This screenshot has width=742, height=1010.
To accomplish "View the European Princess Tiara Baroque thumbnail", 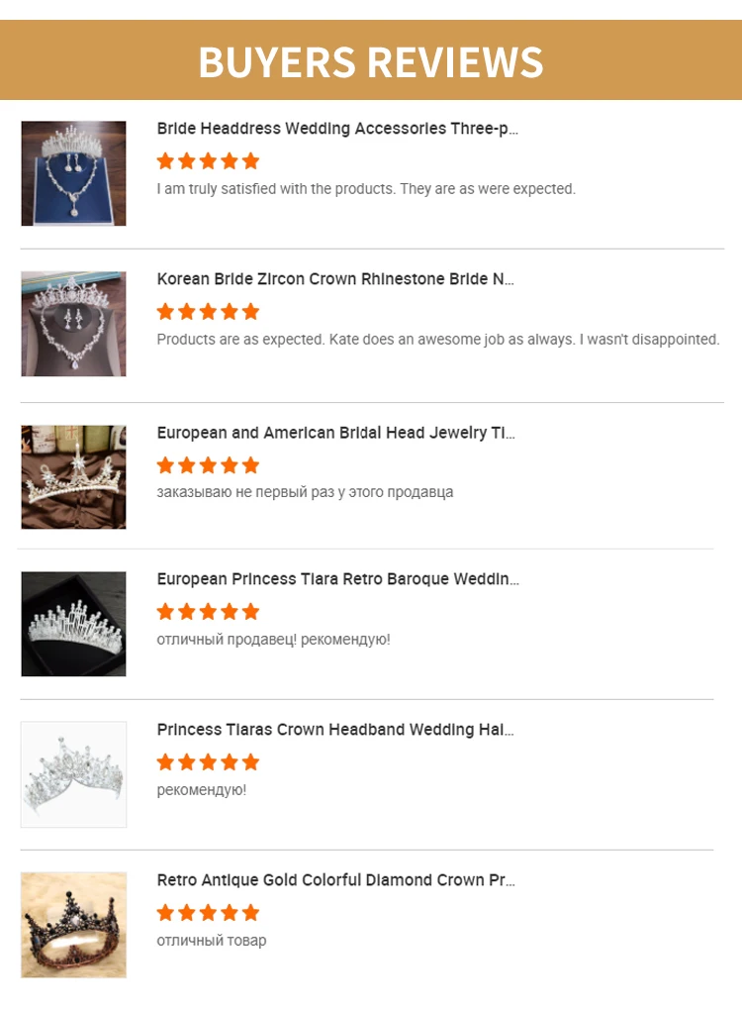I will pyautogui.click(x=73, y=624).
